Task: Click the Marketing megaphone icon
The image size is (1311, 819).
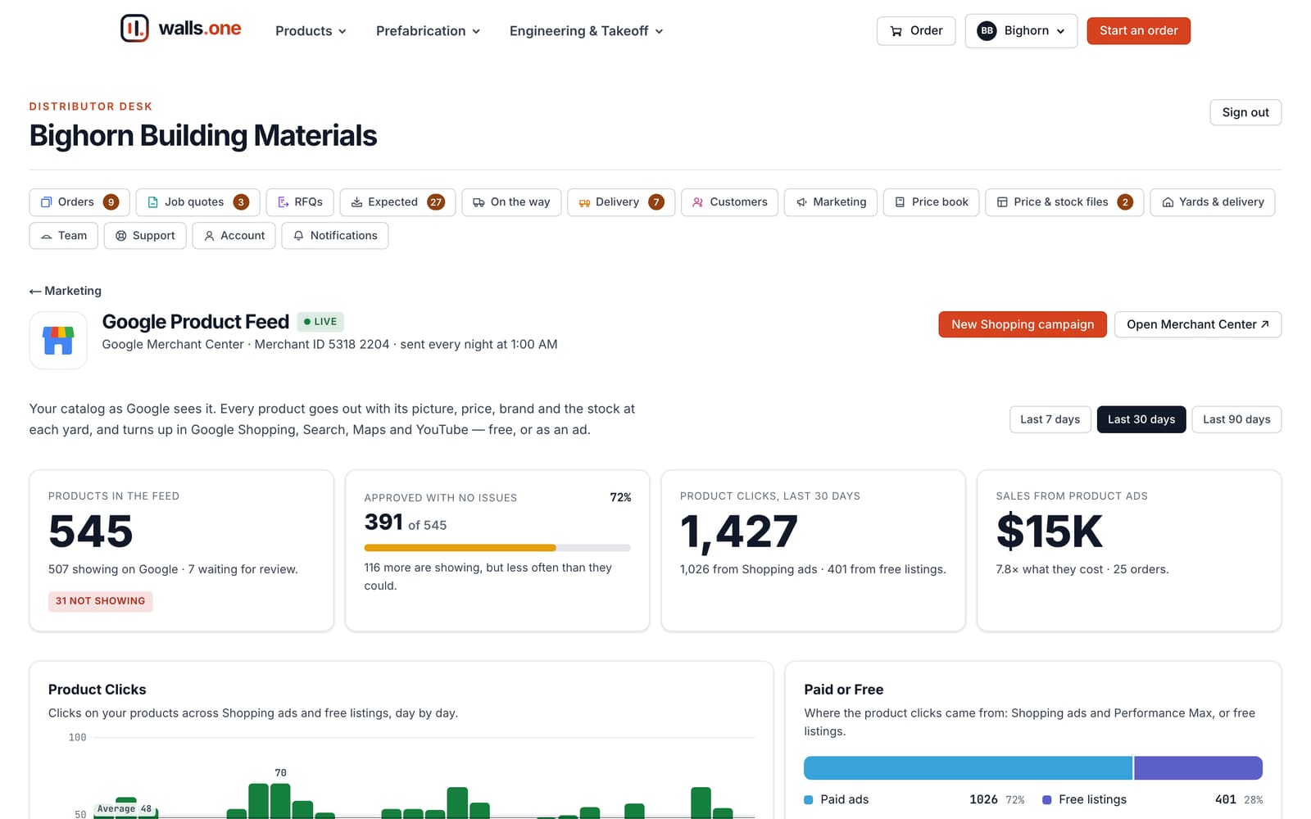Action: (801, 202)
